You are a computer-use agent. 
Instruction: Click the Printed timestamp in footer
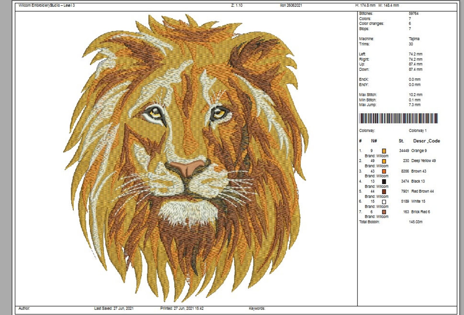coord(182,308)
